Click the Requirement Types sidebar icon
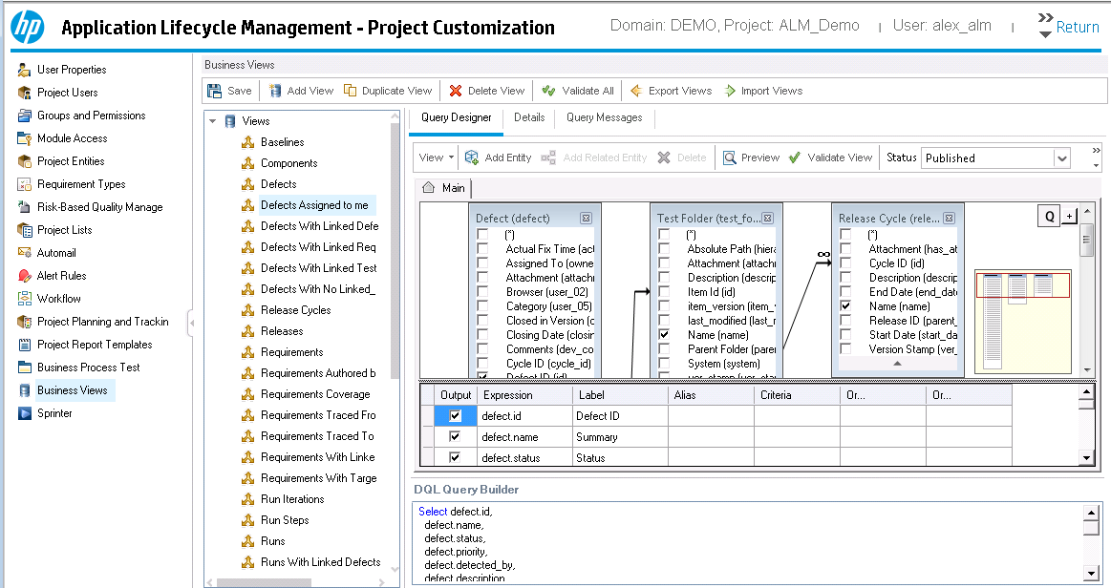 tap(24, 184)
